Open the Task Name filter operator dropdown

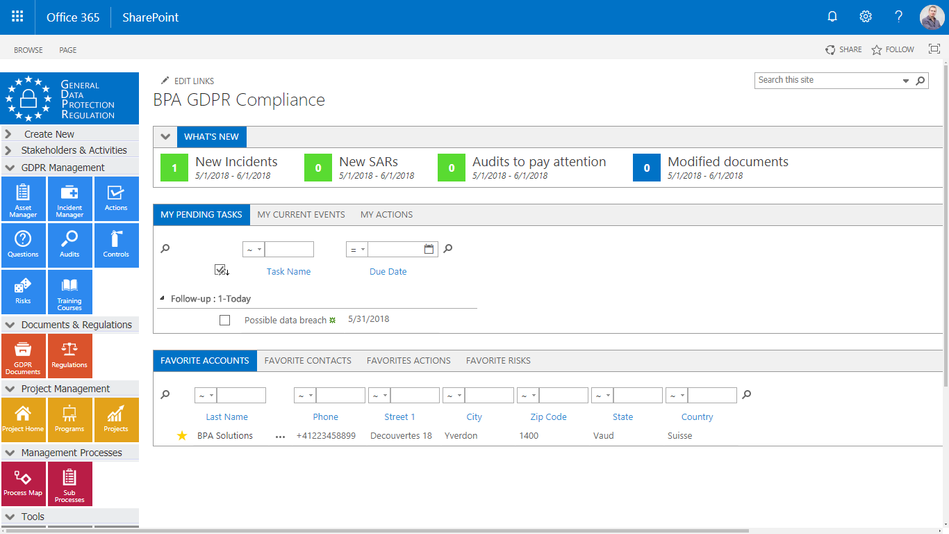[x=254, y=250]
